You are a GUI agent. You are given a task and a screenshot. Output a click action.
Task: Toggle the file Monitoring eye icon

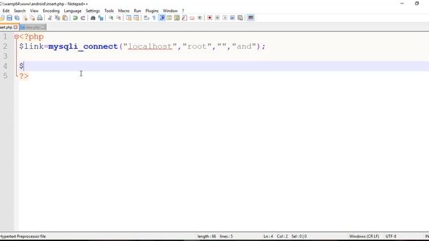[200, 18]
